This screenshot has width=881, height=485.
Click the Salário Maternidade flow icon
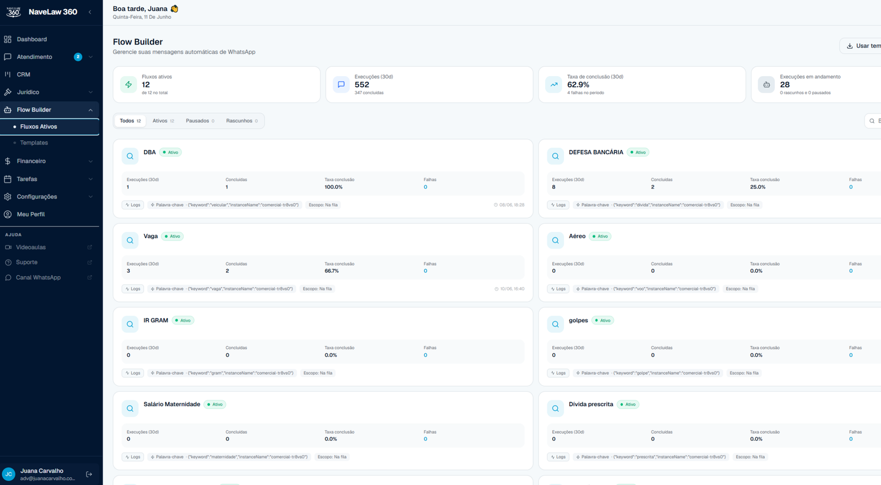(x=130, y=408)
